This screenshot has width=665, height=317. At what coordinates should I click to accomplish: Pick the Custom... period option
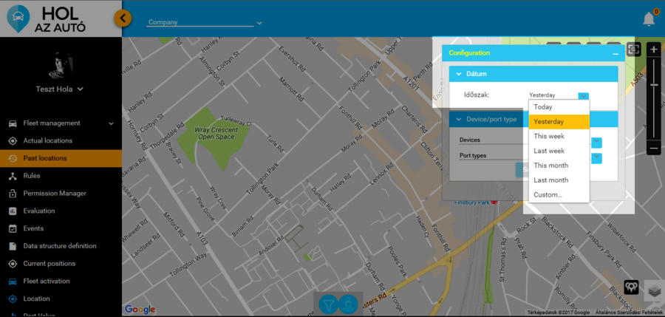pyautogui.click(x=548, y=195)
